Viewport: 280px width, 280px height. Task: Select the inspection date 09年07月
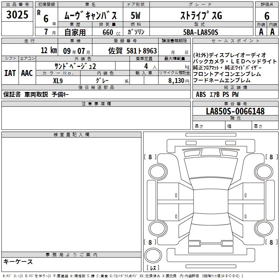coord(76,51)
